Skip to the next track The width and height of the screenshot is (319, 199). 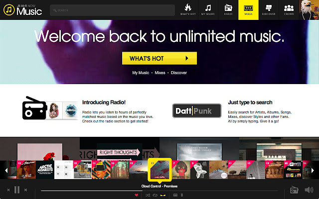tap(25, 190)
